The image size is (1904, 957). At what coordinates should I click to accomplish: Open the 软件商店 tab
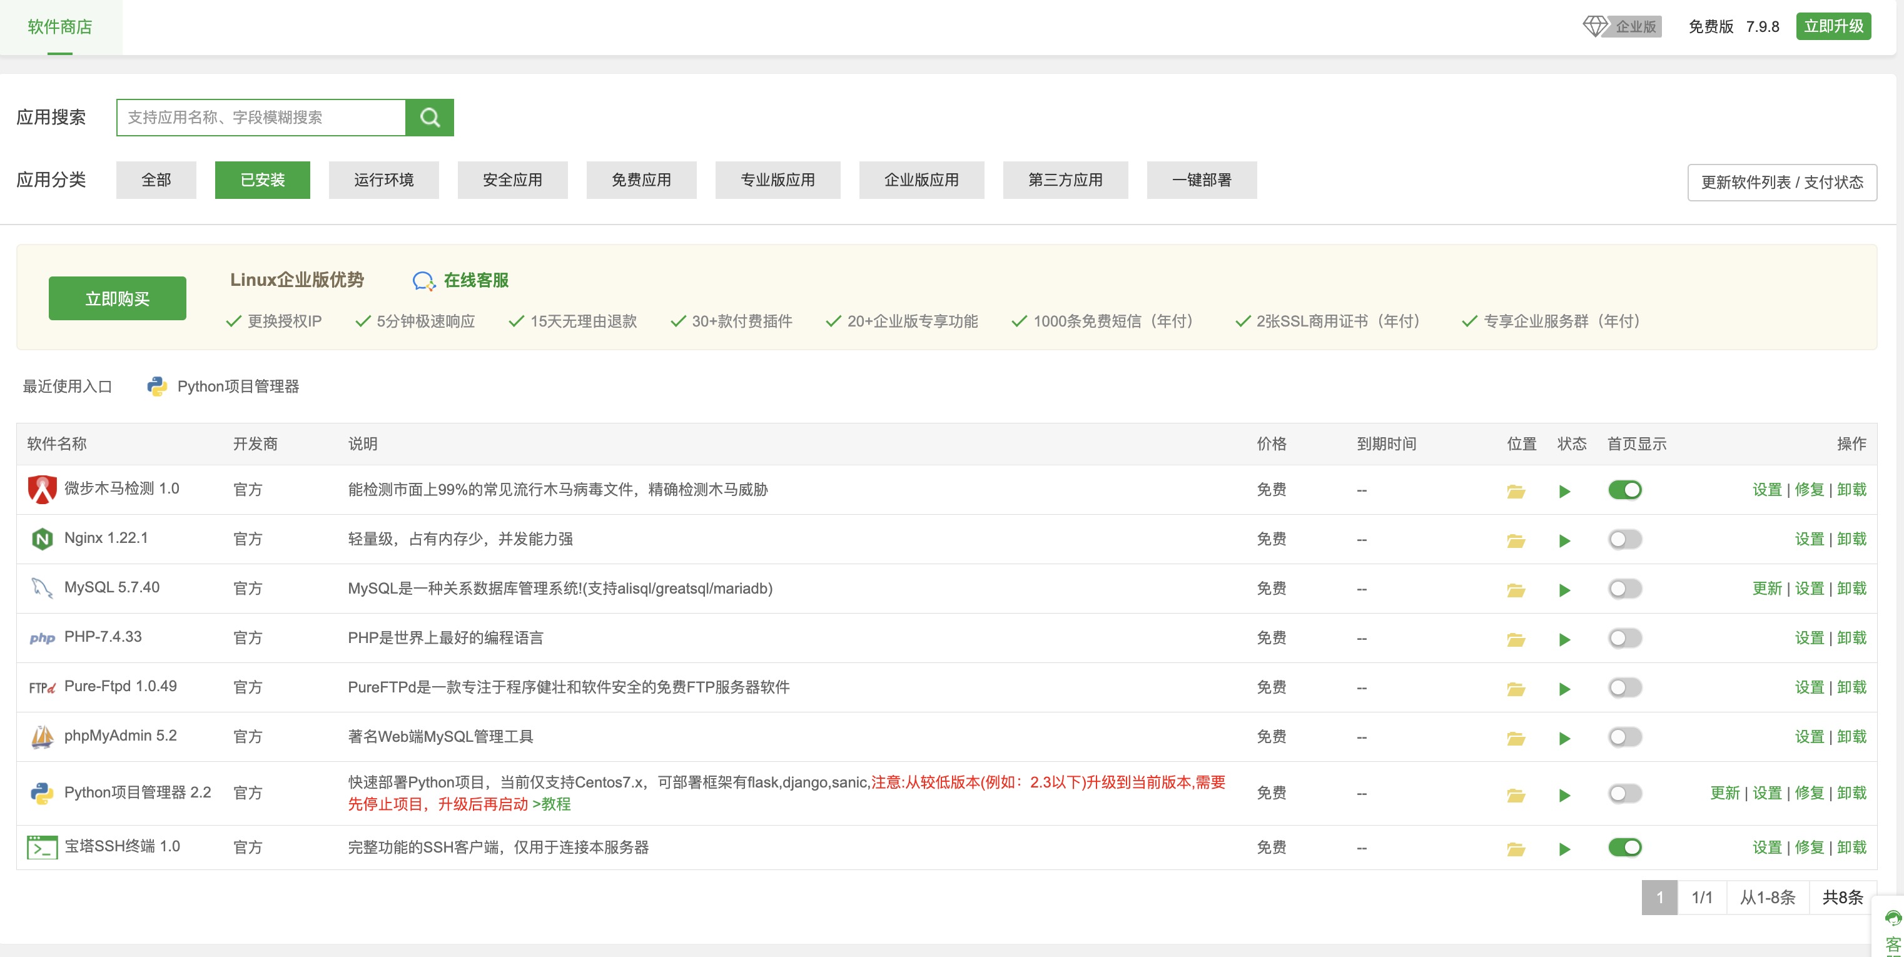[x=60, y=28]
